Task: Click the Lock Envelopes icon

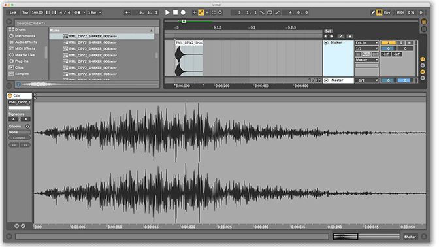Action: (350, 36)
